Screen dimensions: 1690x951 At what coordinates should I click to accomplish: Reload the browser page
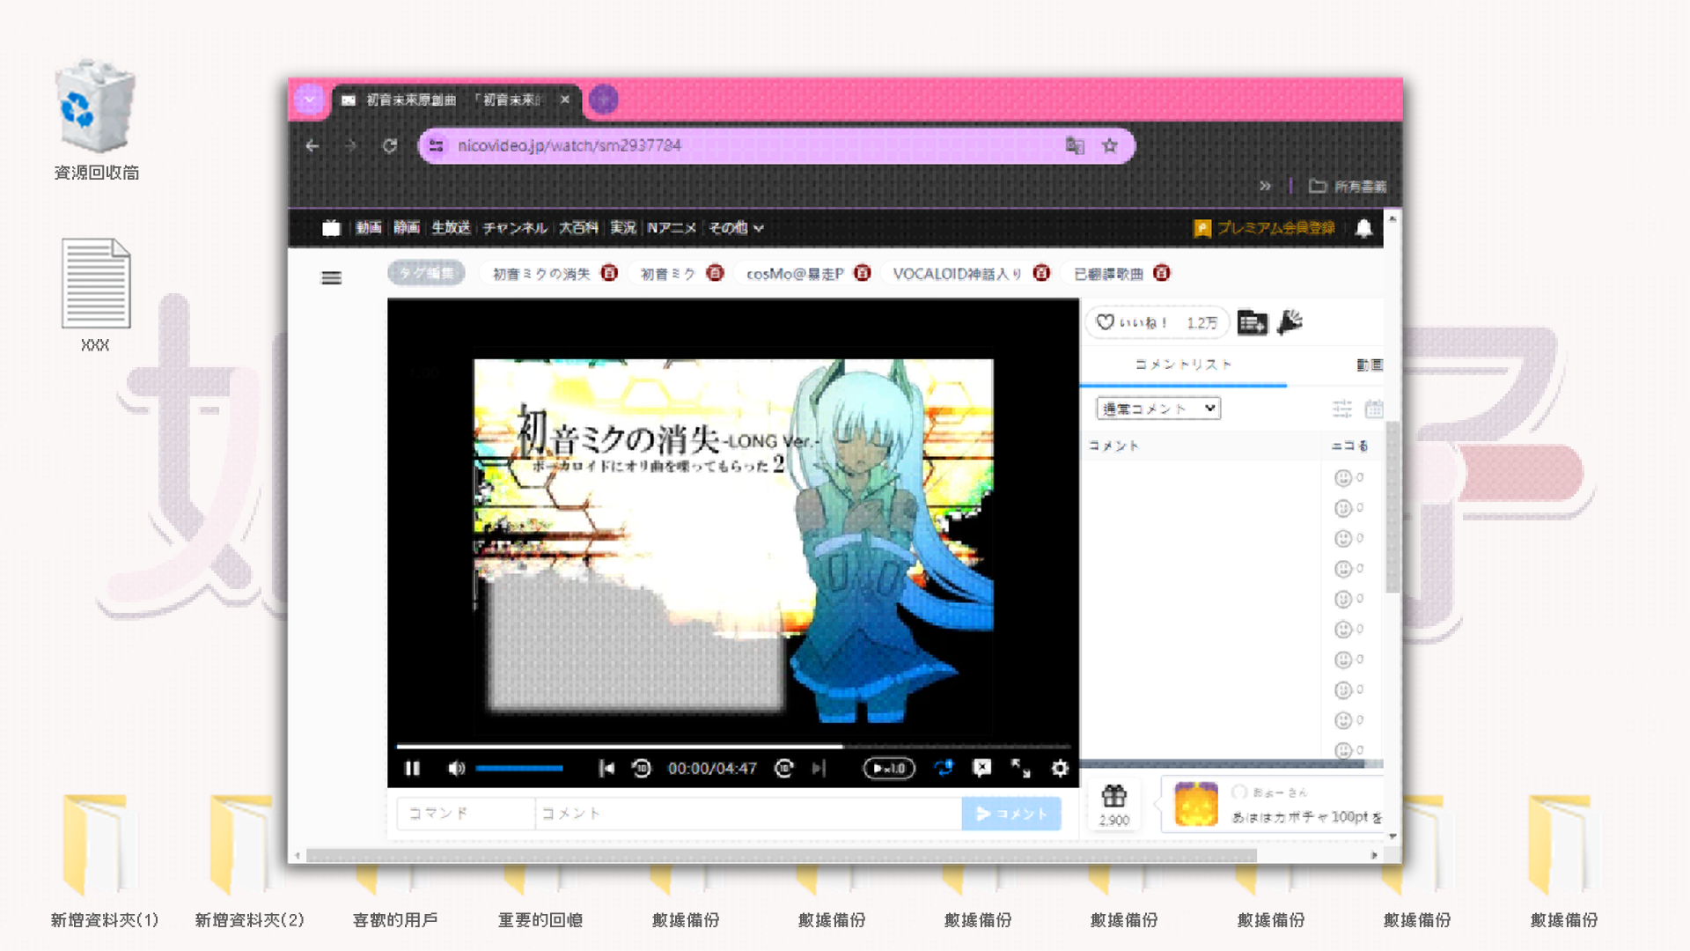coord(390,146)
